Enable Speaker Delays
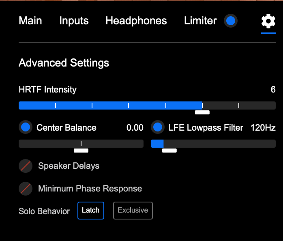 point(26,166)
